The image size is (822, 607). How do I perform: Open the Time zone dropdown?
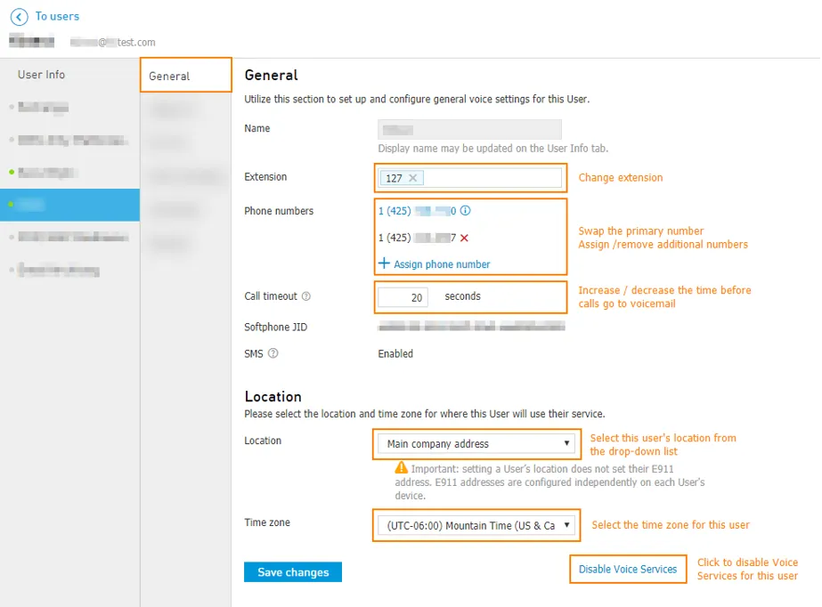(476, 525)
